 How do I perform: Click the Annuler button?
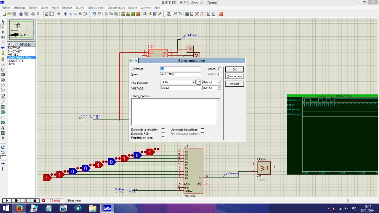(x=234, y=84)
